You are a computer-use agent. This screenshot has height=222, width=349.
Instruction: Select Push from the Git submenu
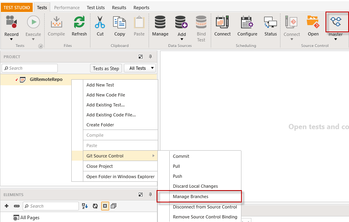pyautogui.click(x=205, y=176)
